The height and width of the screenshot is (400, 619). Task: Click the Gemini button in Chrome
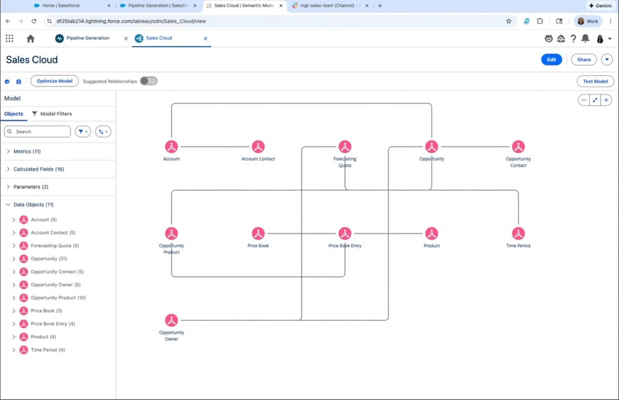click(600, 6)
